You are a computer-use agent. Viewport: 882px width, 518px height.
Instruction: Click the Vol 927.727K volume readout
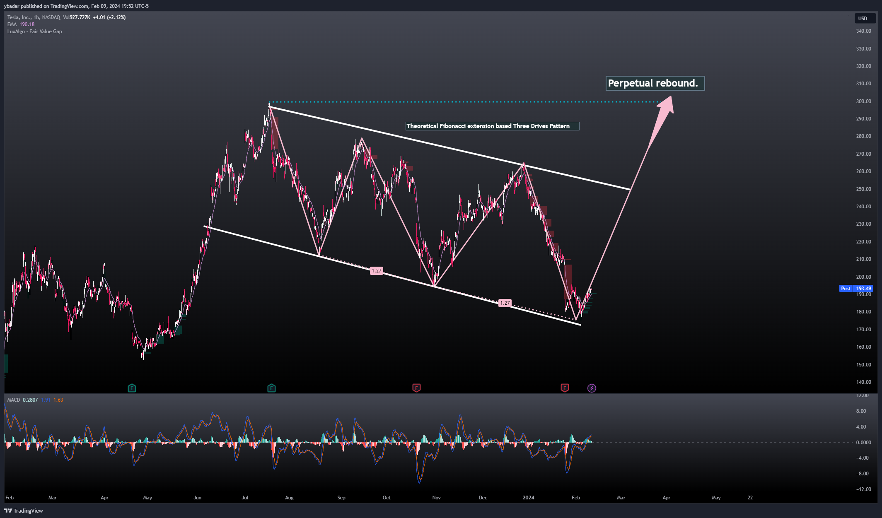click(77, 17)
